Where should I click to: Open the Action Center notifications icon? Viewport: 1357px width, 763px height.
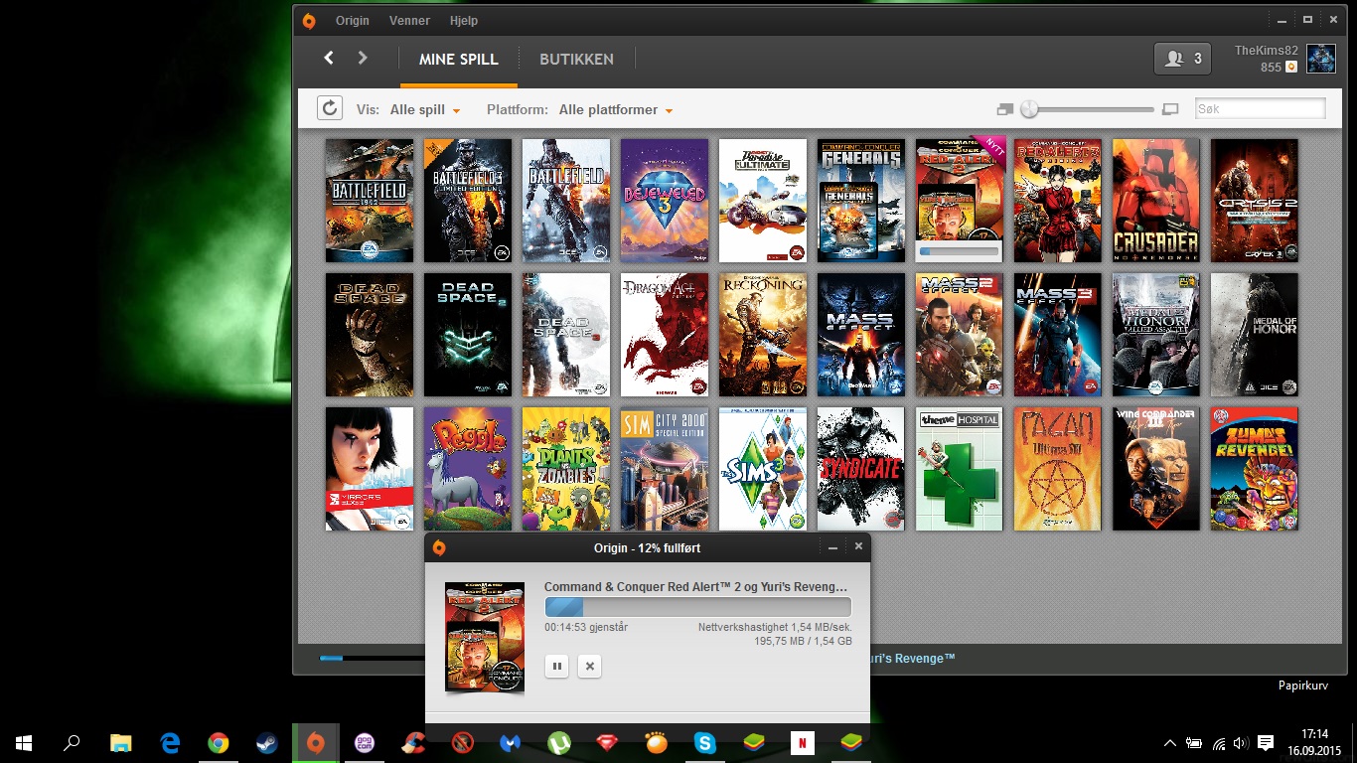1266,743
